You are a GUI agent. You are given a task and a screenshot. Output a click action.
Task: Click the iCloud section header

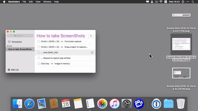point(9,46)
